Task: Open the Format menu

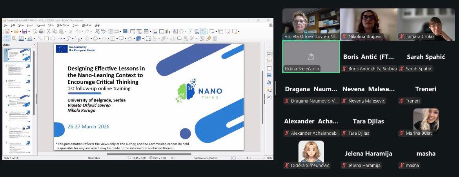Action: (41, 25)
